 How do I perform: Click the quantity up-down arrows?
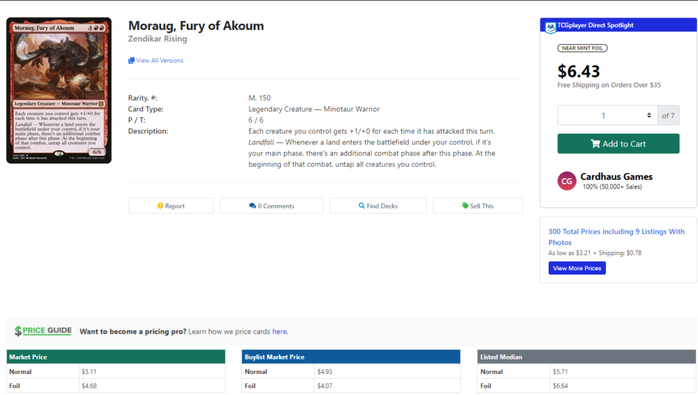point(649,116)
